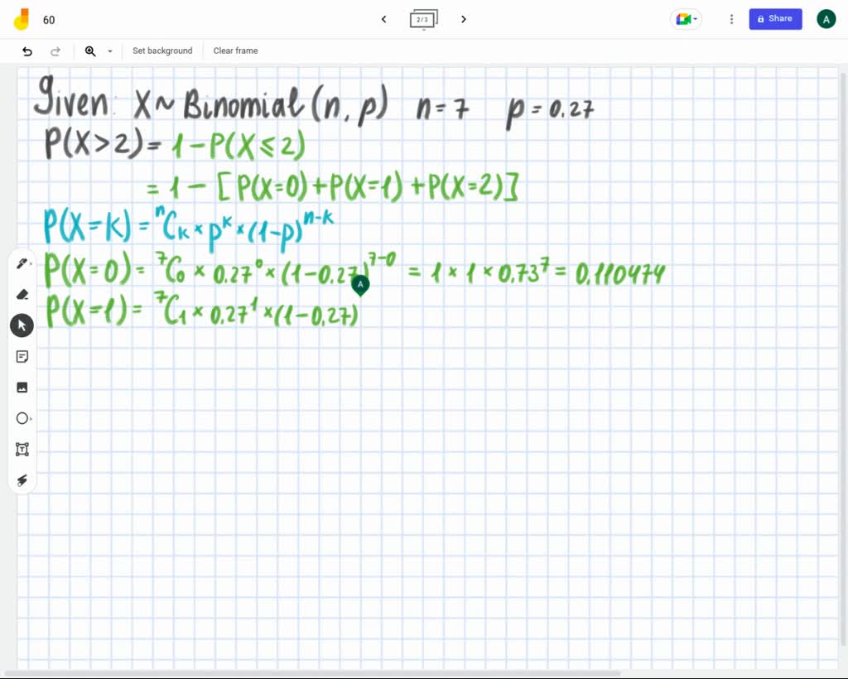Click the Redo icon

pos(55,51)
